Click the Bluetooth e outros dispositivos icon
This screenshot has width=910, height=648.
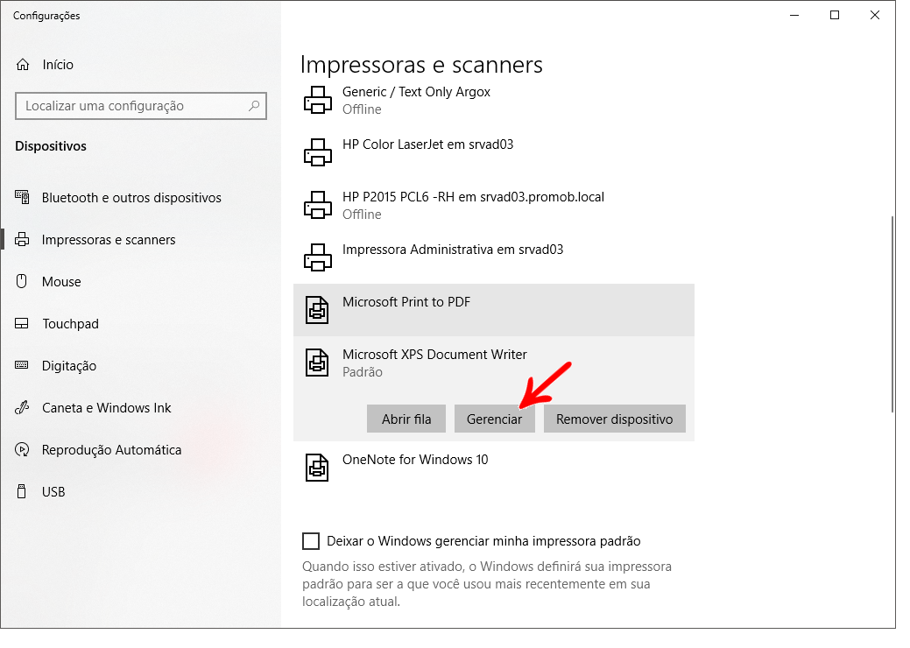pos(22,197)
